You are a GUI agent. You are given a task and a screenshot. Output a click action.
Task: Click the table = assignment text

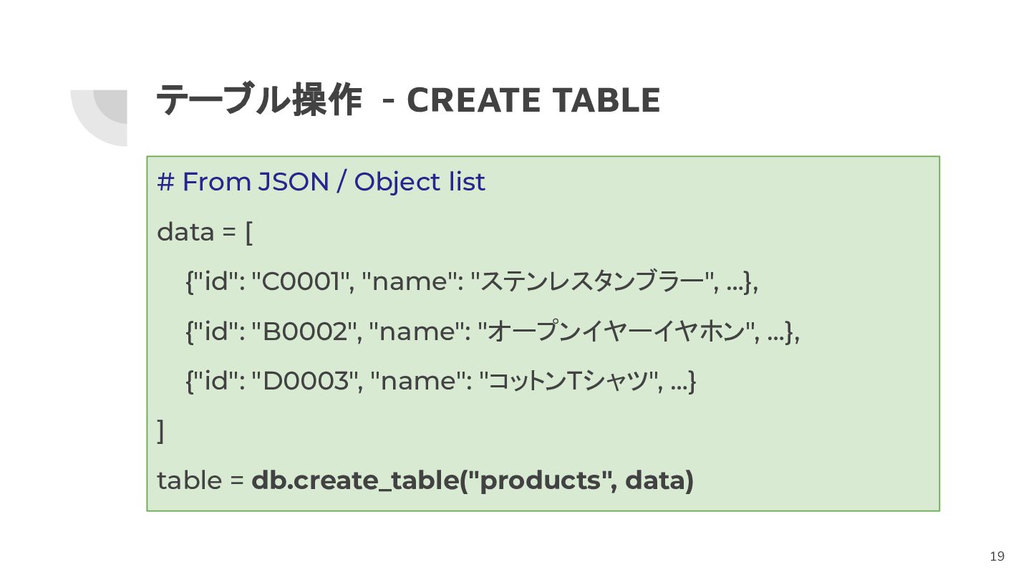click(201, 480)
